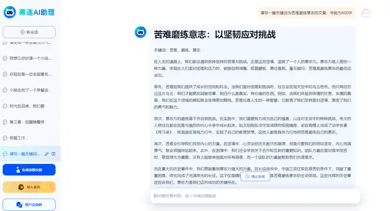Delete the active conversation with the trash icon
This screenshot has height=211, width=390.
point(54,154)
